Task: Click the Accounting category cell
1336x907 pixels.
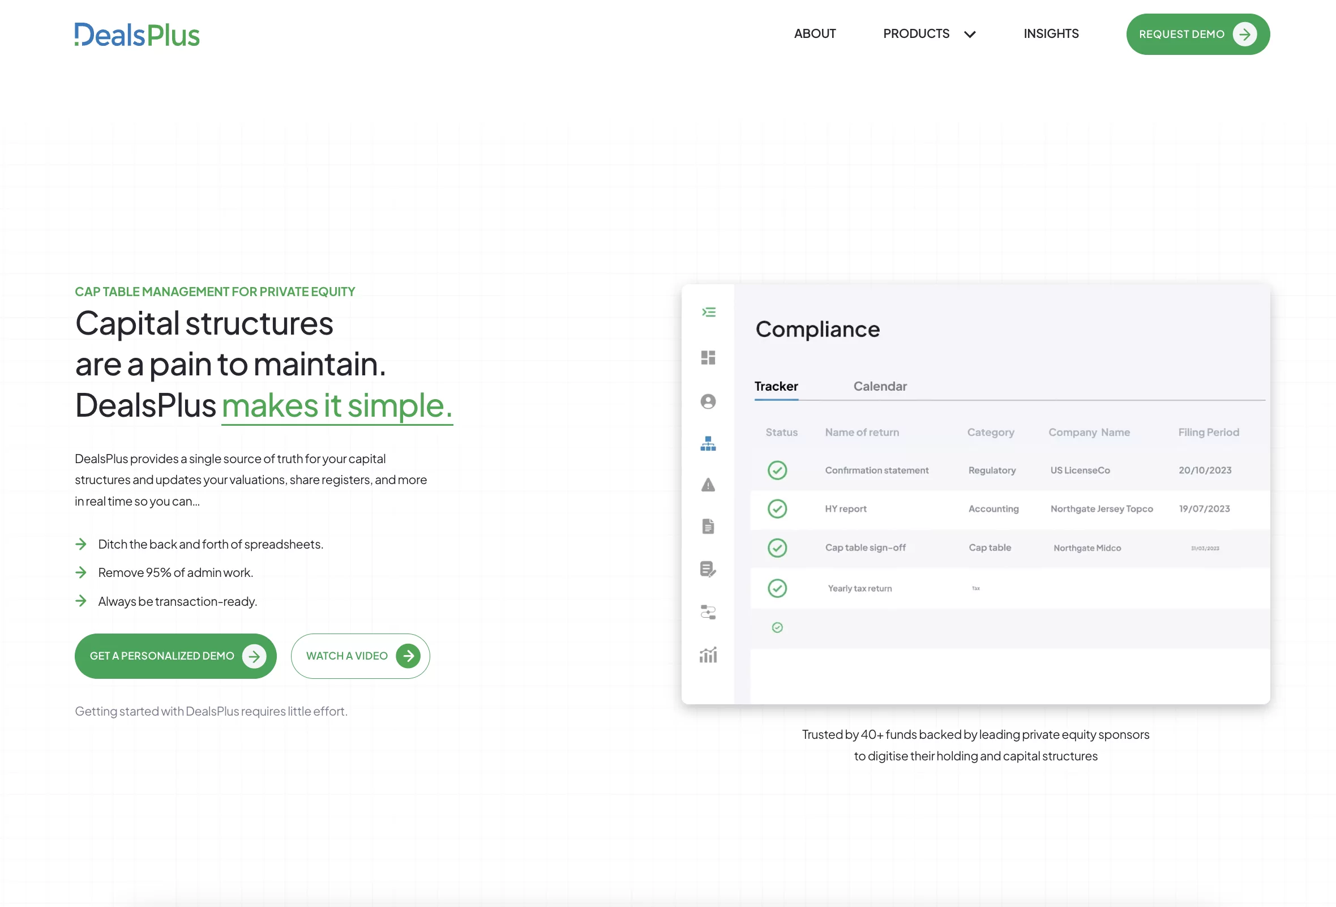Action: 994,508
